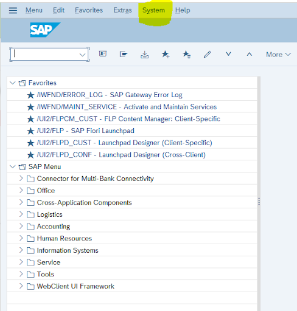The height and width of the screenshot is (311, 297).
Task: Expand the Tools node
Action: (21, 274)
